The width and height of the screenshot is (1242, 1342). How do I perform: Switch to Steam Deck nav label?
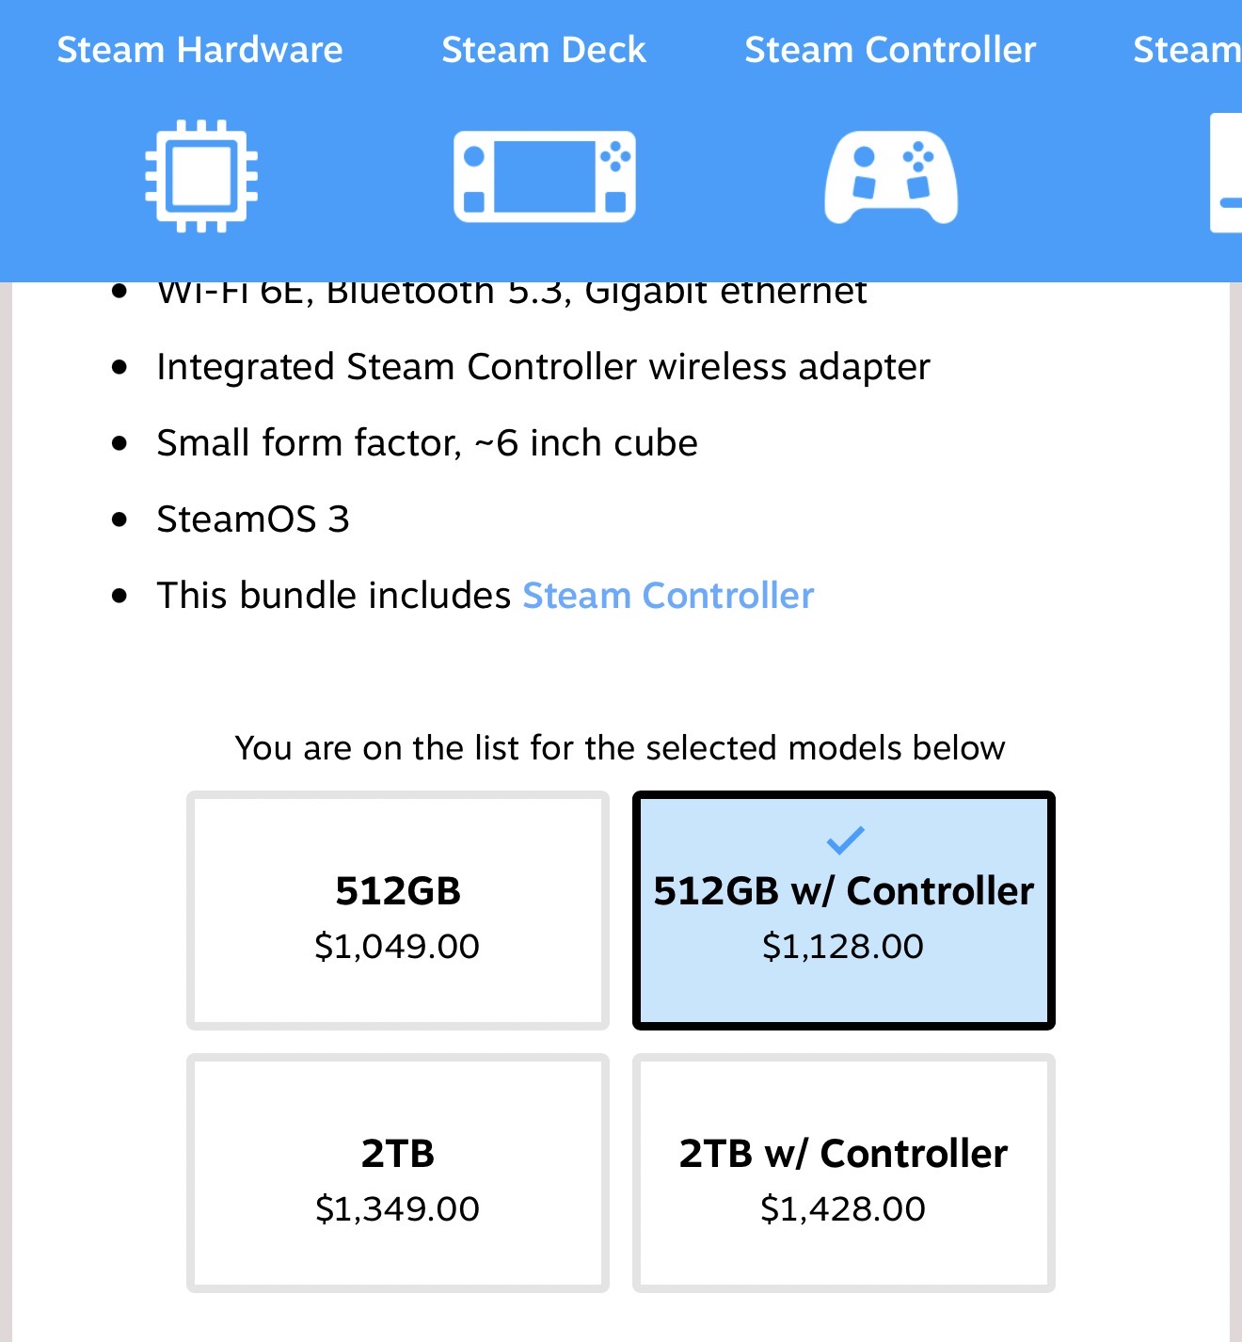544,50
